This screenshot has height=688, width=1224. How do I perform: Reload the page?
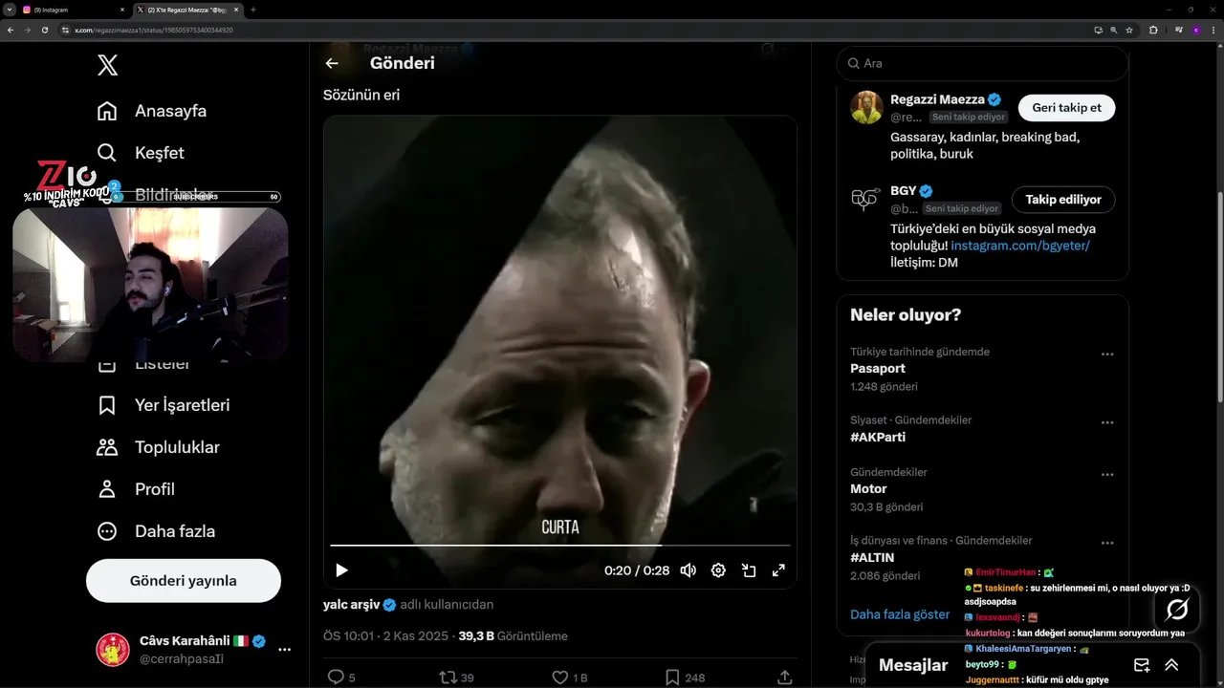click(44, 30)
